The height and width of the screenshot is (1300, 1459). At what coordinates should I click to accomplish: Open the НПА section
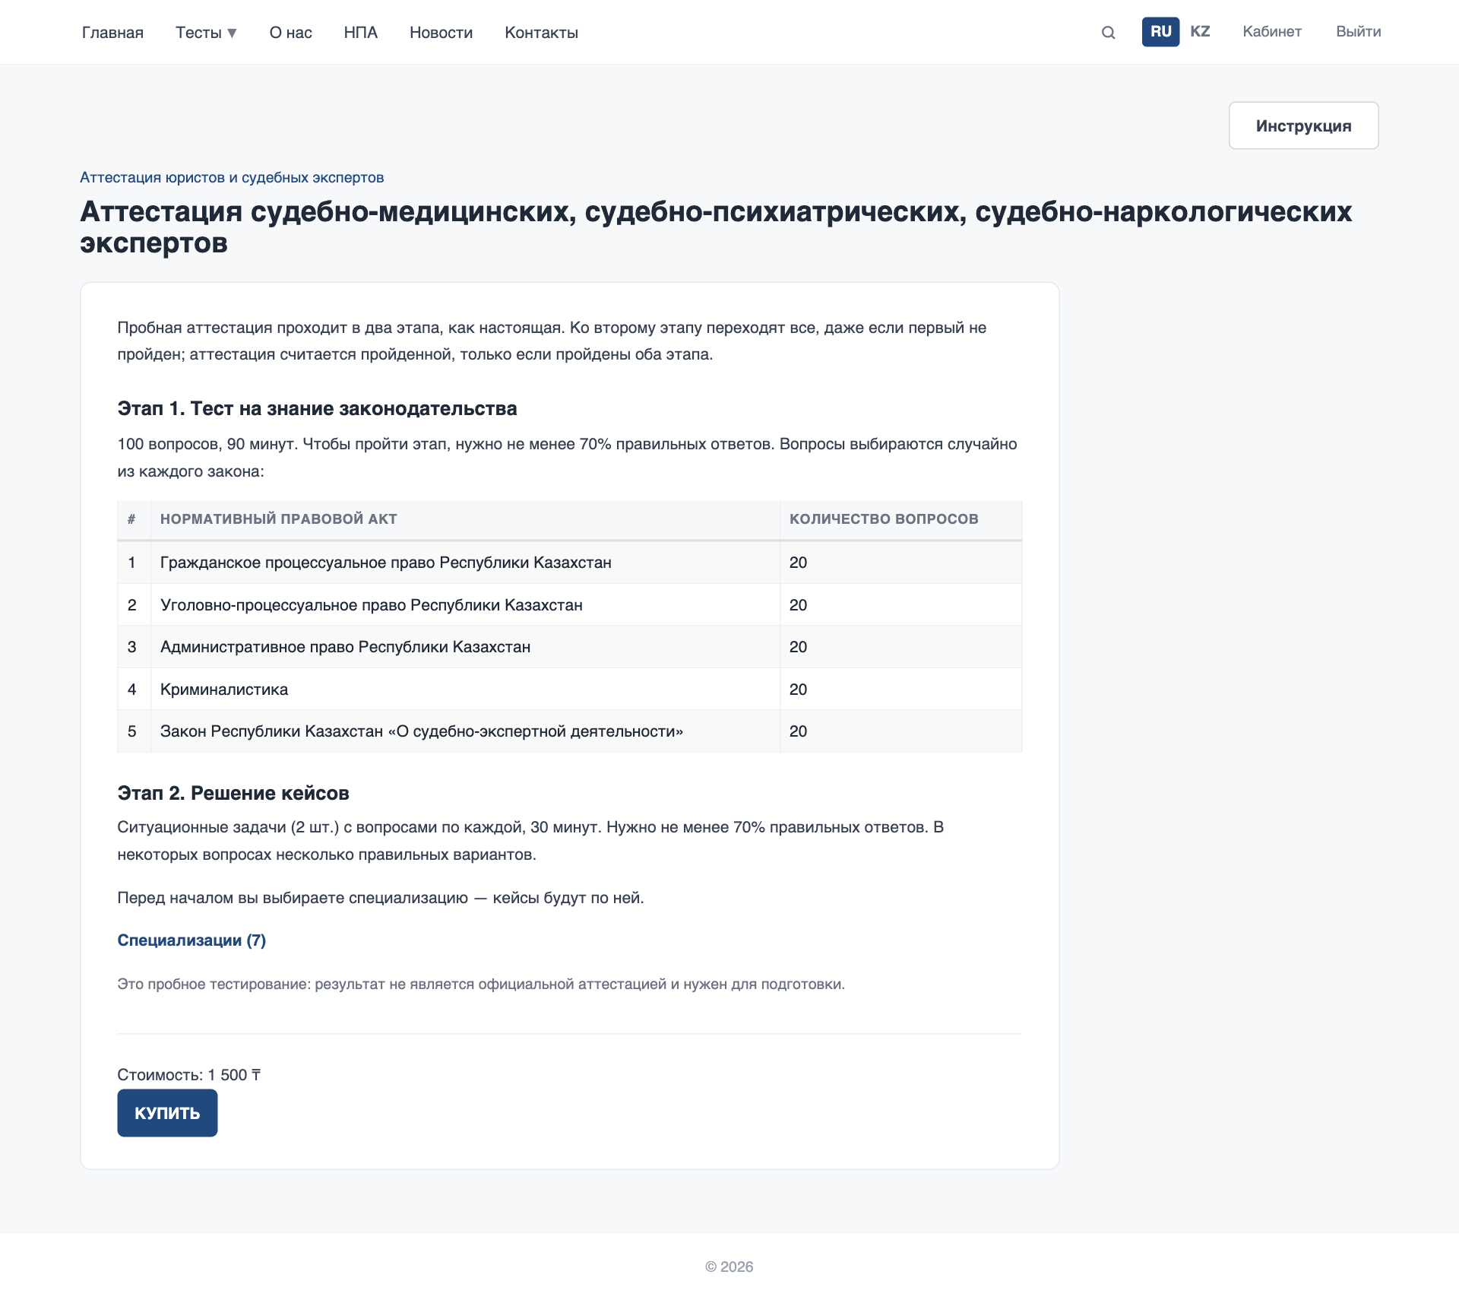coord(360,32)
